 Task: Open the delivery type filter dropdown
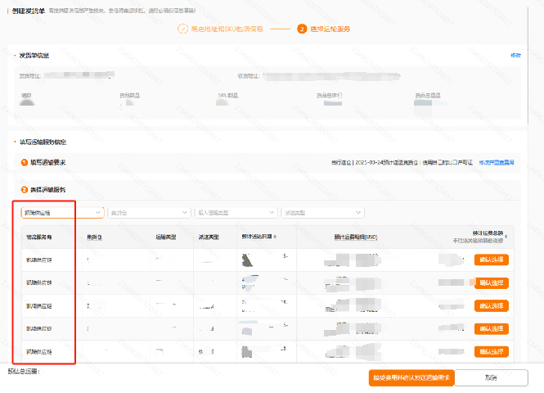(x=322, y=213)
